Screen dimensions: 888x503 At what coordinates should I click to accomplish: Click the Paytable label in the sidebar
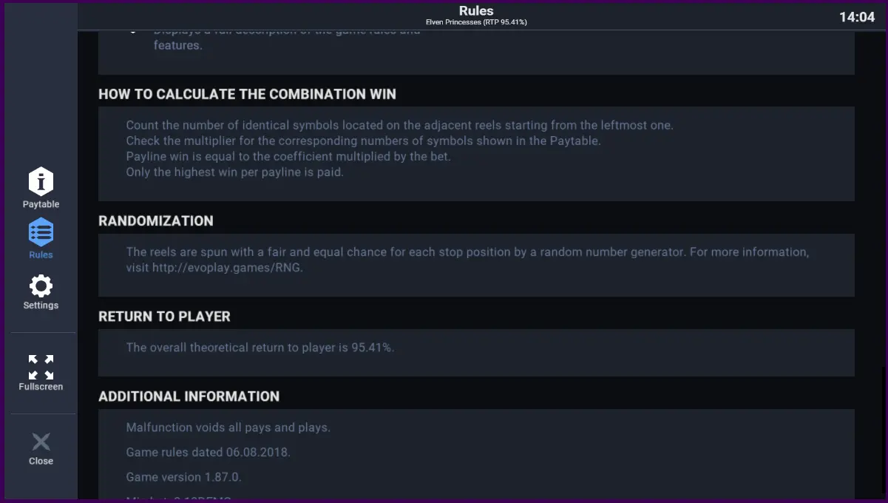(41, 204)
